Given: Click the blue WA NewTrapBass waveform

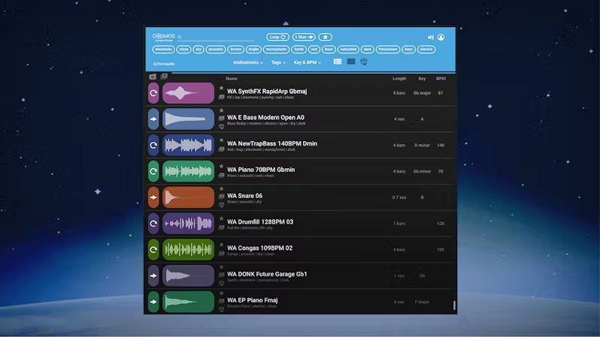Looking at the screenshot, I should [x=188, y=145].
